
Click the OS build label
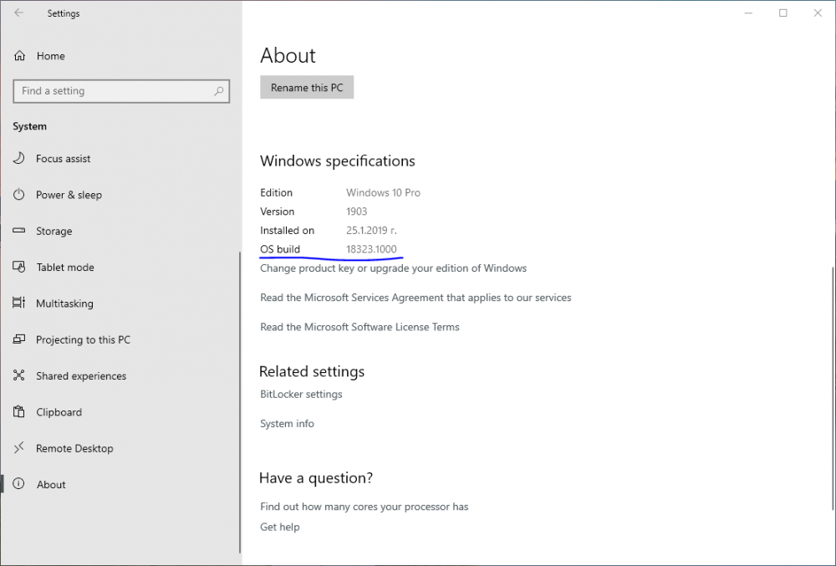pos(280,249)
